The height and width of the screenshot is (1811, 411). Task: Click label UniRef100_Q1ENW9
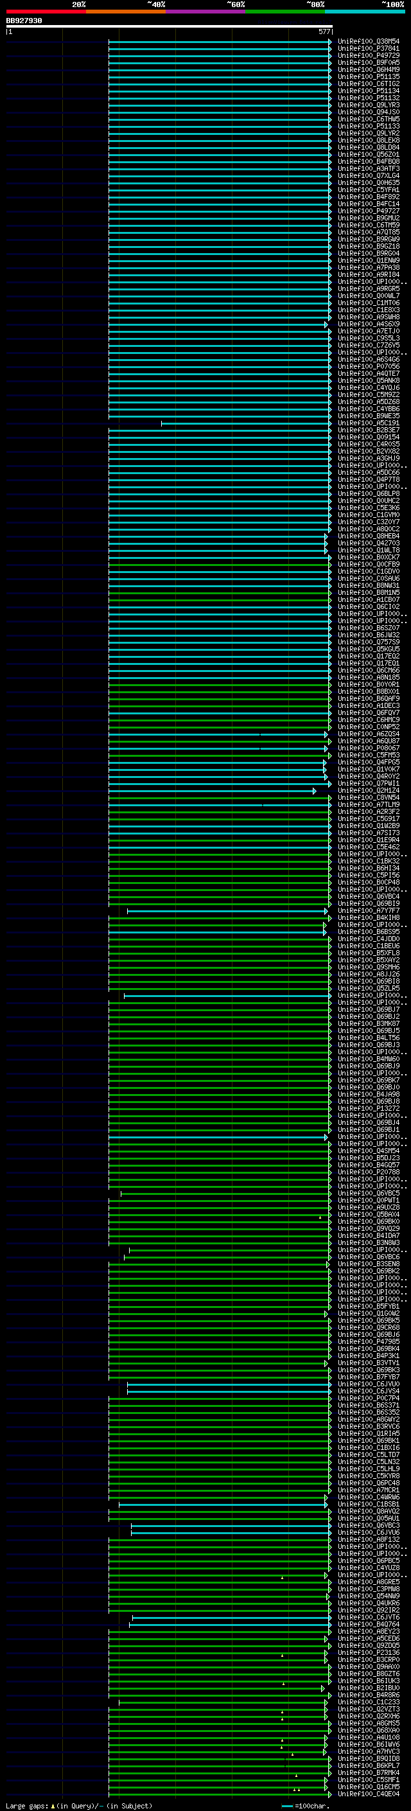(369, 260)
